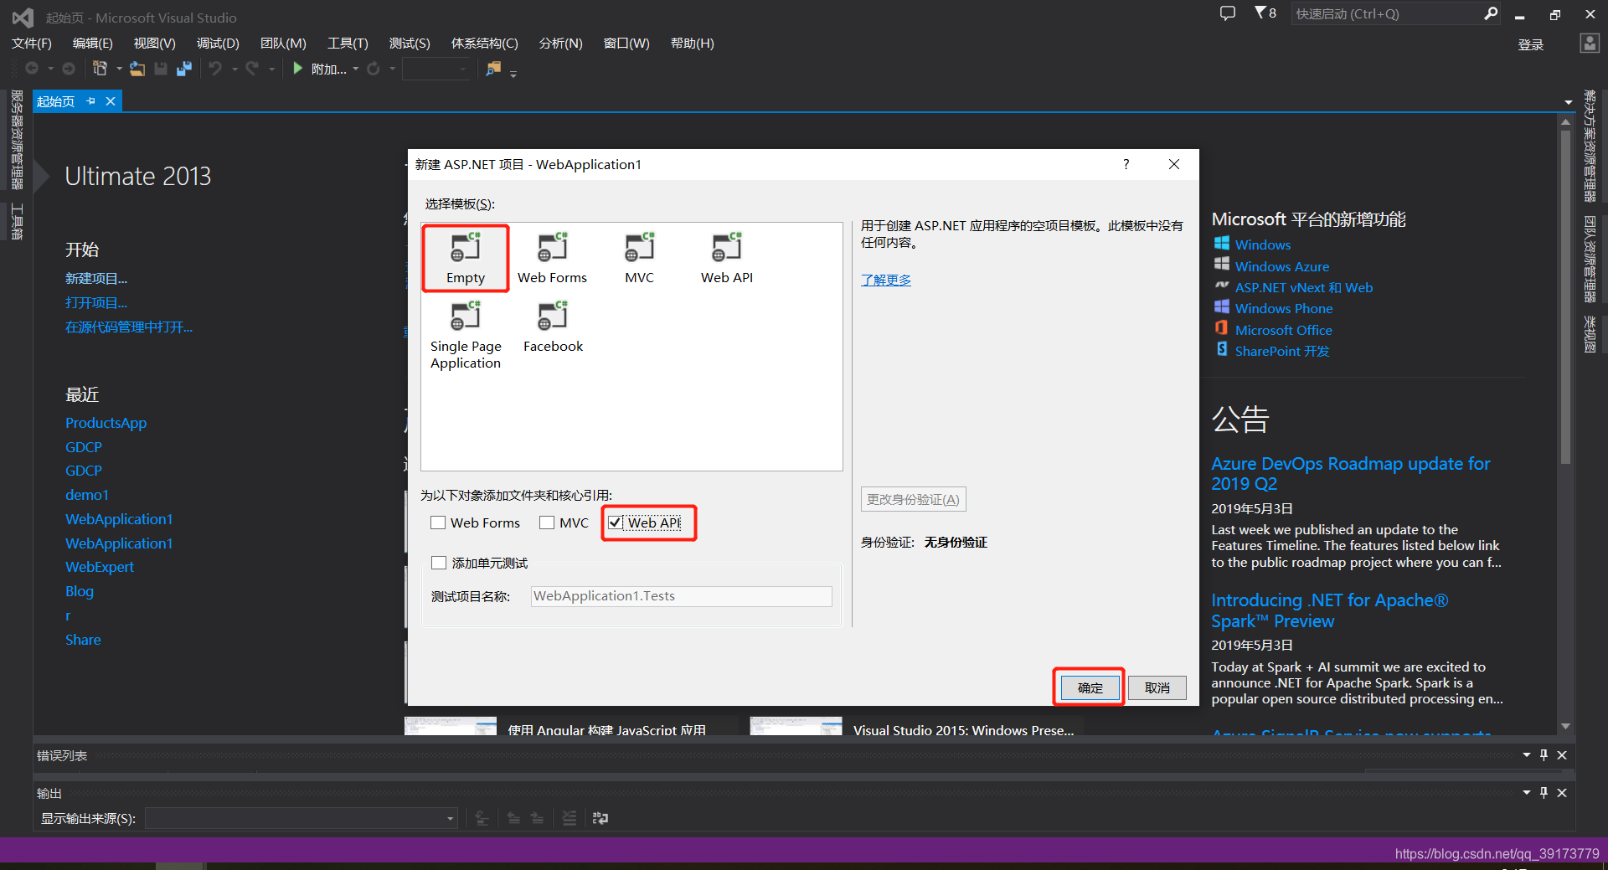Open the 调试(D) menu

tap(218, 44)
